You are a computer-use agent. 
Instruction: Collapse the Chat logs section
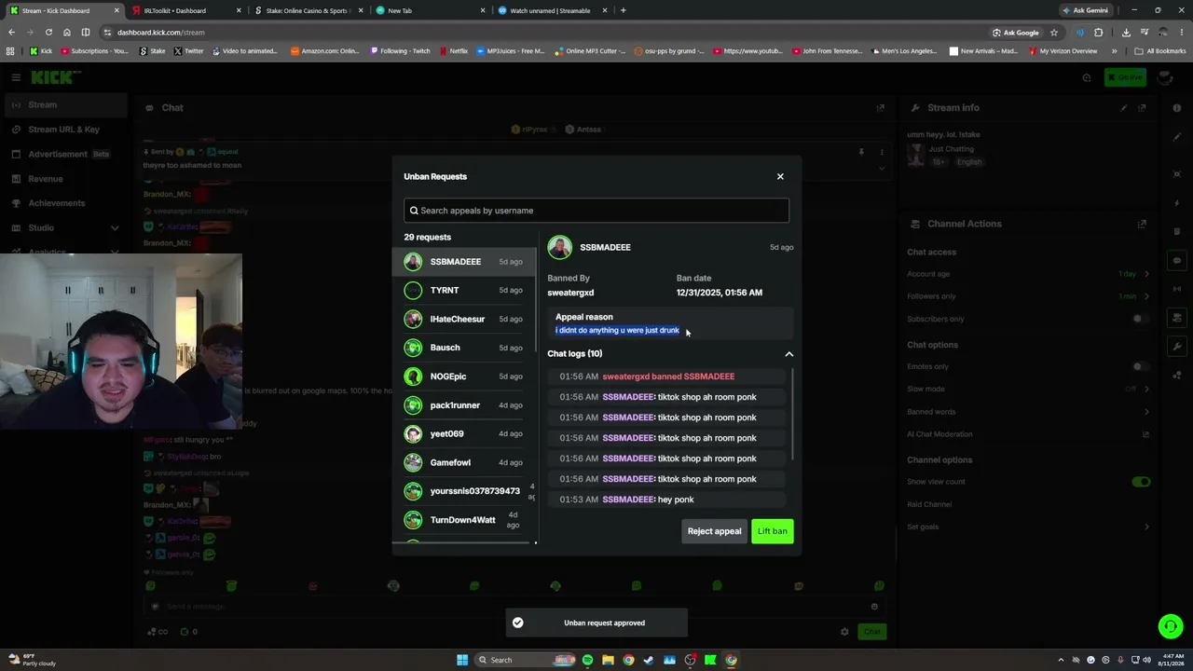click(788, 354)
